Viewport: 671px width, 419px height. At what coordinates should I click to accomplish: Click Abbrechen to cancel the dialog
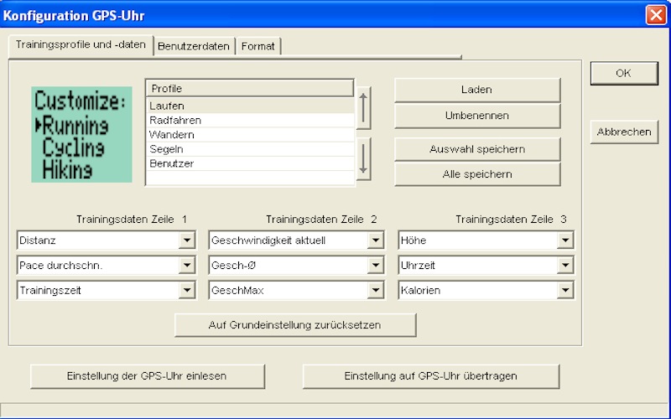(623, 132)
